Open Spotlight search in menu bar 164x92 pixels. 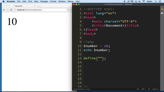tap(156, 2)
